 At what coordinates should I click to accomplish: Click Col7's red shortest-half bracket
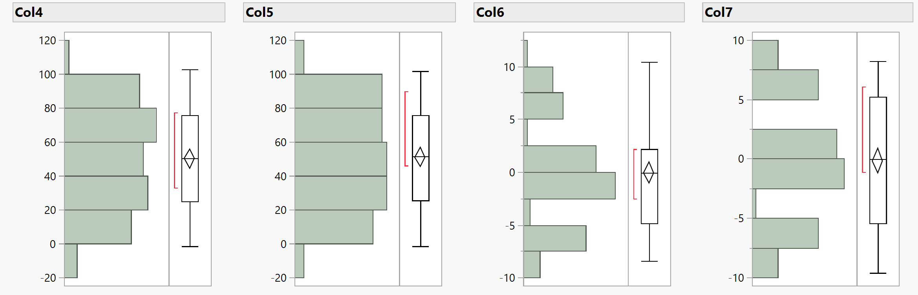[x=863, y=130]
